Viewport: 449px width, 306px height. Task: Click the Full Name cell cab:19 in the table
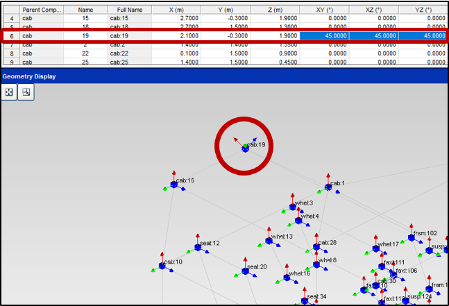[130, 36]
